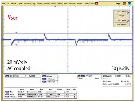Click the April 10, 2025 date readout
Viewport: 135px width, 102px height.
(x=113, y=84)
